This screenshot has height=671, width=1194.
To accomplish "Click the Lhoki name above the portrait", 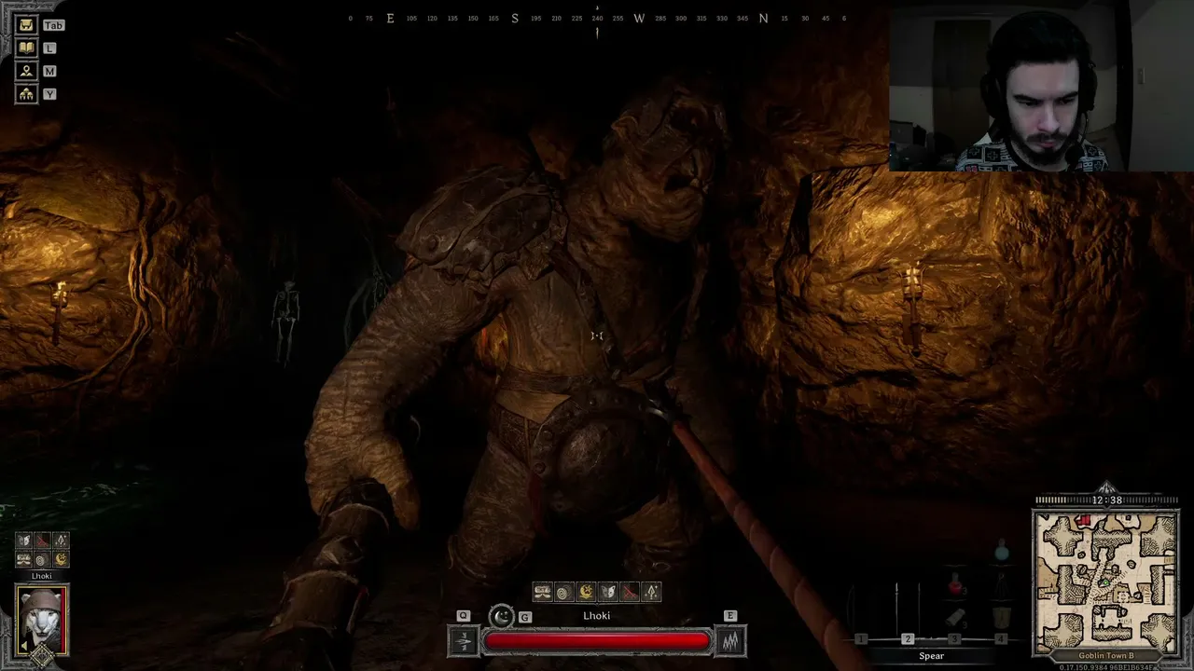I will pos(42,576).
